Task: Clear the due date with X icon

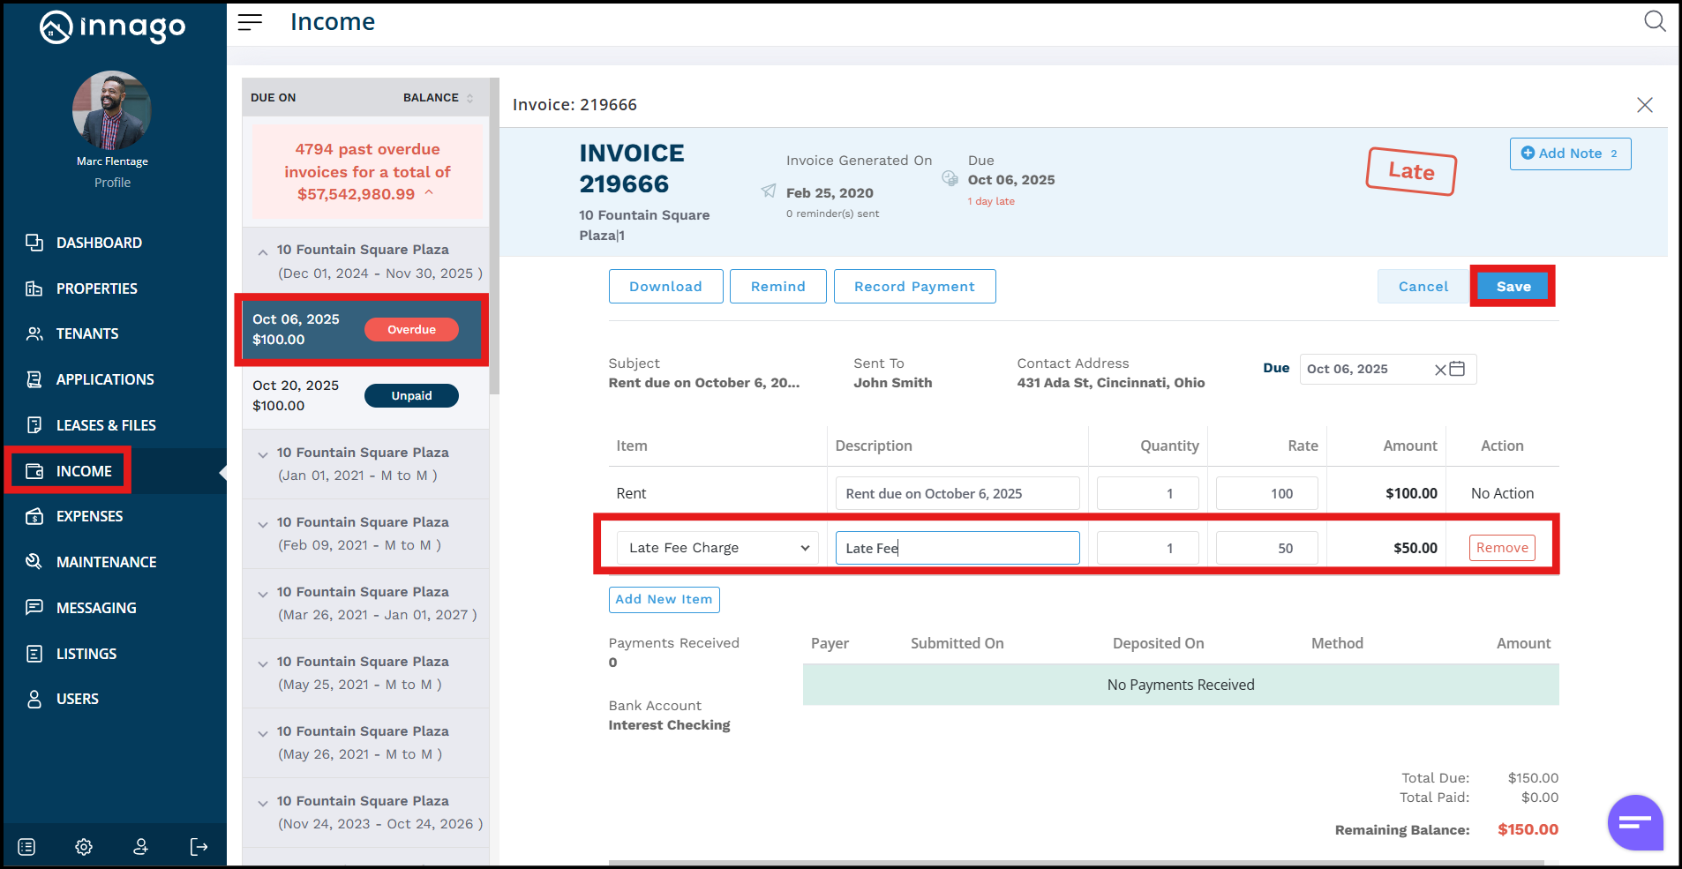Action: point(1440,370)
